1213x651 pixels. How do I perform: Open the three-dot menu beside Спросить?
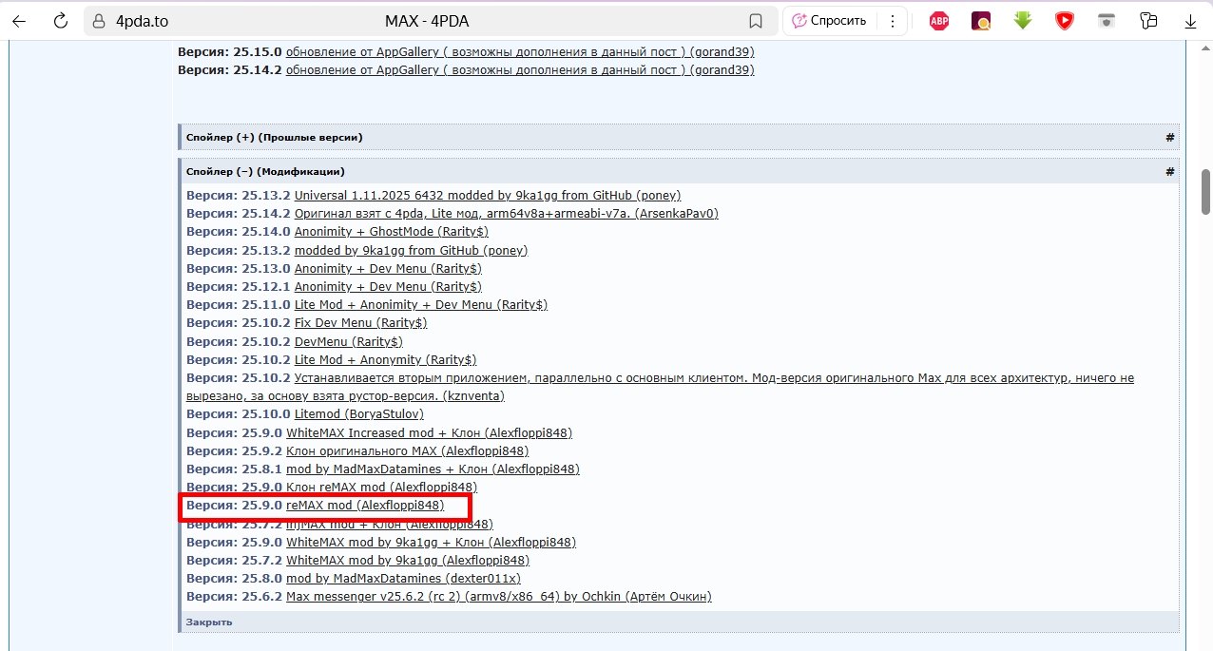(892, 21)
